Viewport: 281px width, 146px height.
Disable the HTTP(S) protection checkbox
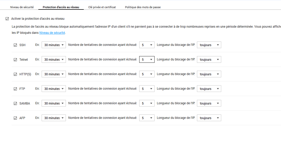pos(15,74)
